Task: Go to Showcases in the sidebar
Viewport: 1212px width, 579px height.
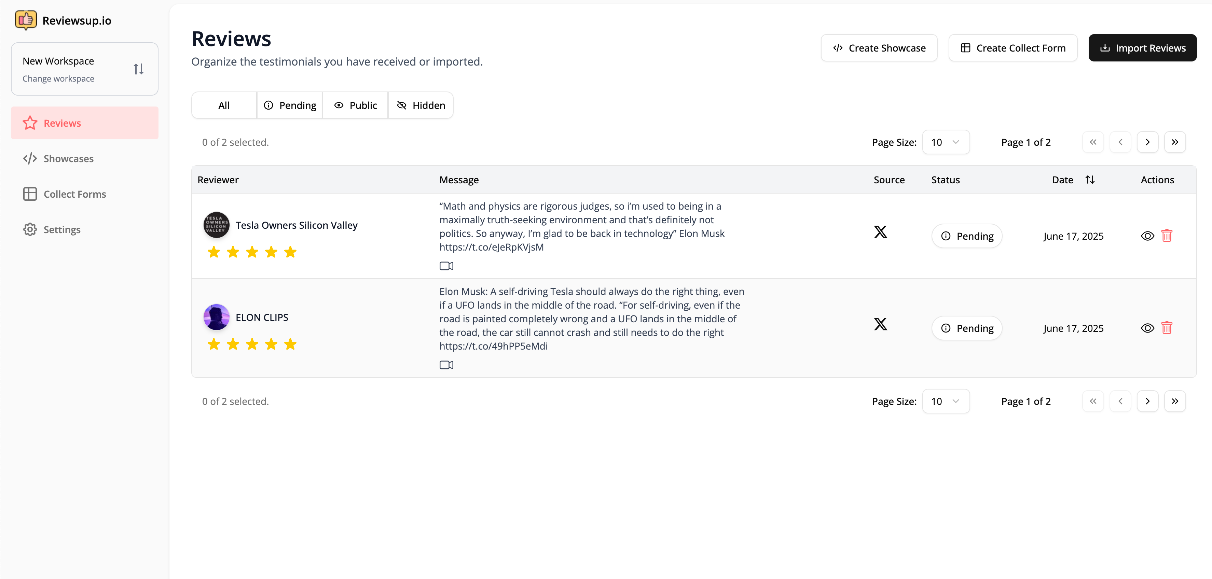Action: click(x=85, y=158)
